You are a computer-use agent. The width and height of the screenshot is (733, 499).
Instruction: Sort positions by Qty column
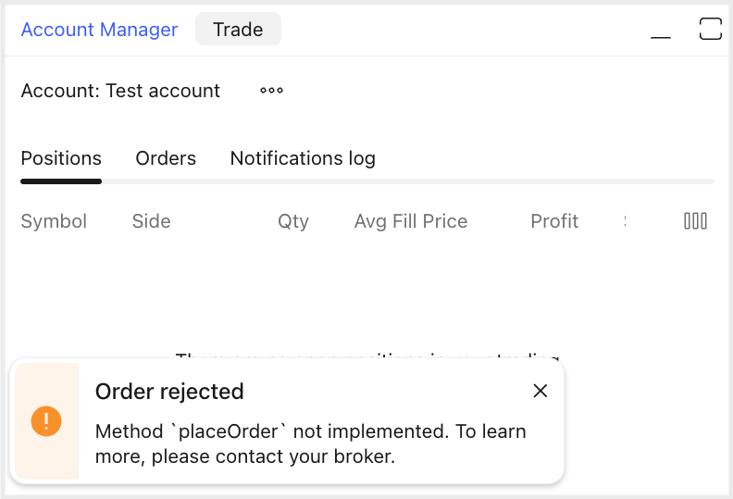point(293,221)
